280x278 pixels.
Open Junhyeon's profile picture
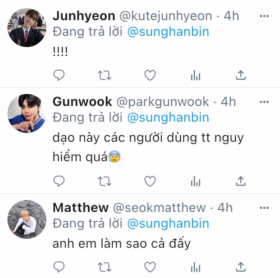click(27, 28)
